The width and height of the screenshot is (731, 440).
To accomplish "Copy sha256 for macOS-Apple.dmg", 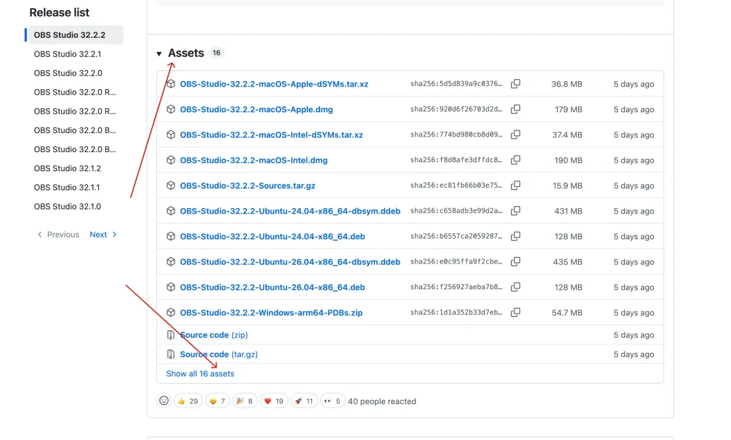I will coord(515,109).
